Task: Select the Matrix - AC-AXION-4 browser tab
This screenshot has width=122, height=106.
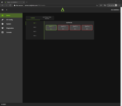Action: [15, 2]
